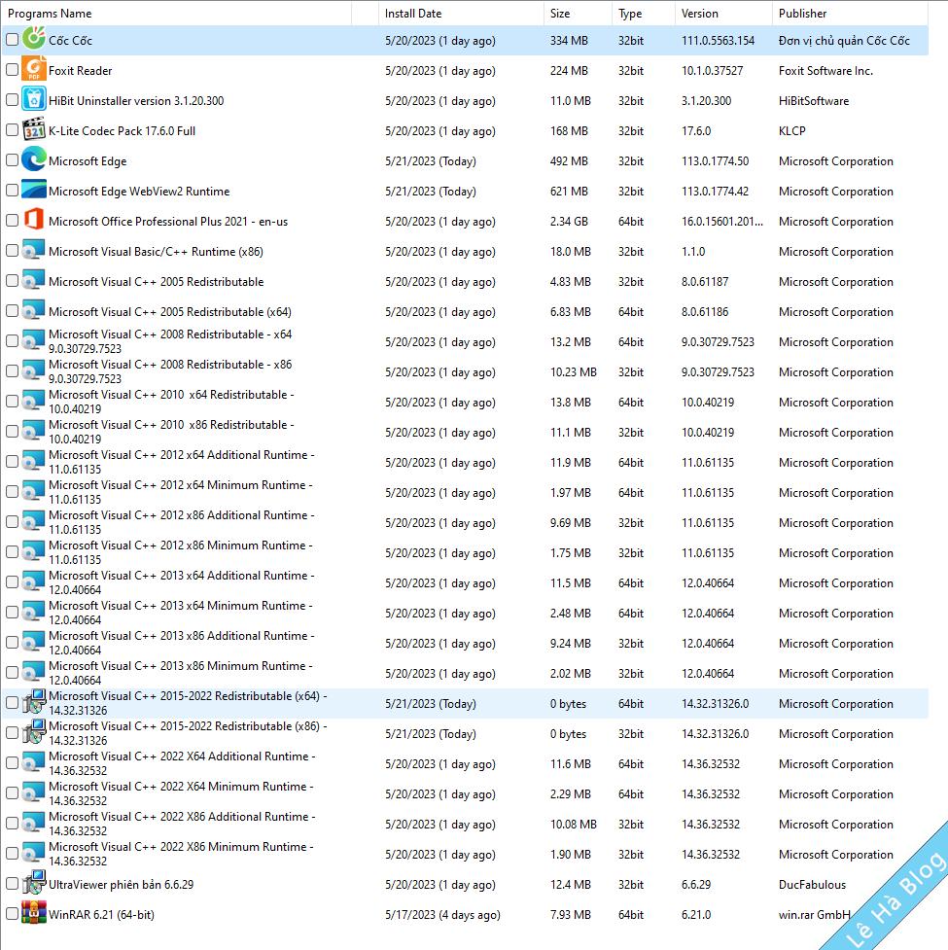Click the Visual C++ 2022 X64 Minimum Runtime icon
This screenshot has height=950, width=948.
coord(34,792)
